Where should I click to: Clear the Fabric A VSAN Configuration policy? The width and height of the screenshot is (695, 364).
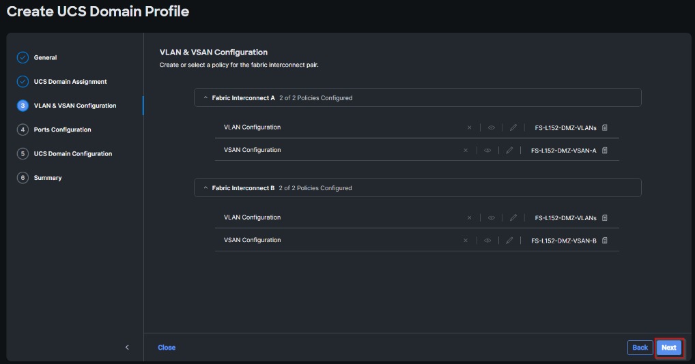click(x=466, y=150)
